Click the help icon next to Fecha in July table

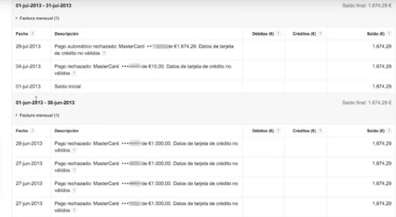[x=33, y=34]
